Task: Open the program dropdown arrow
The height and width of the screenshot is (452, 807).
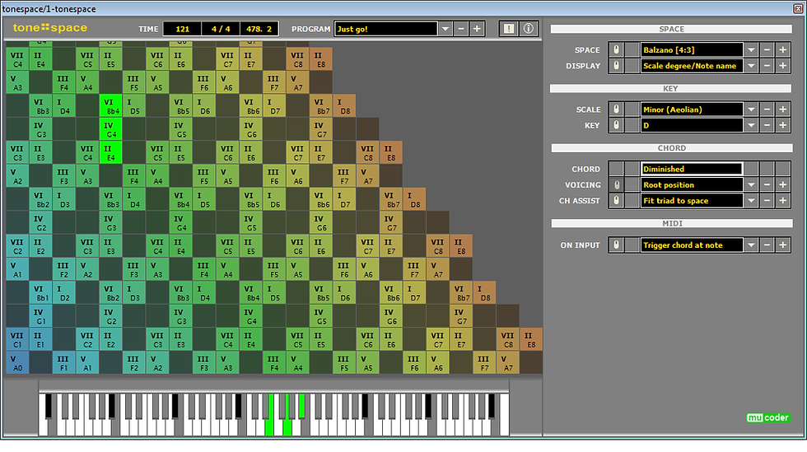Action: pos(445,29)
